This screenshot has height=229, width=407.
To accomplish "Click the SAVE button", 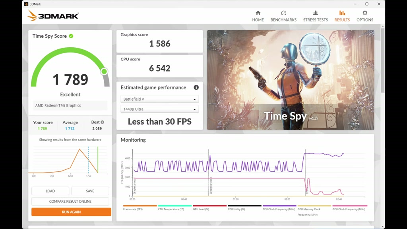I will point(90,191).
